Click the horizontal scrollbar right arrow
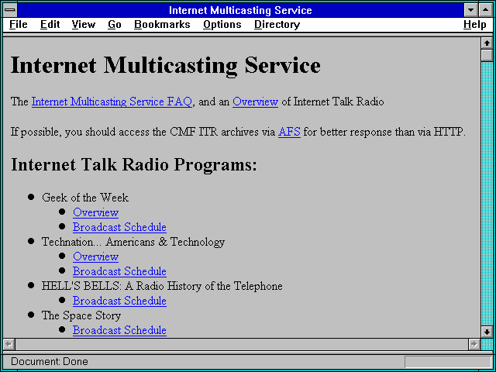 (x=474, y=344)
